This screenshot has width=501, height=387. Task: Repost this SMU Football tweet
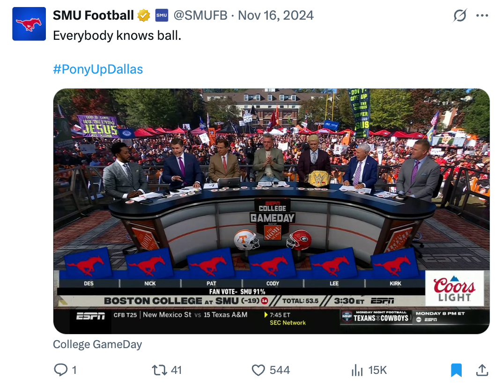(160, 370)
